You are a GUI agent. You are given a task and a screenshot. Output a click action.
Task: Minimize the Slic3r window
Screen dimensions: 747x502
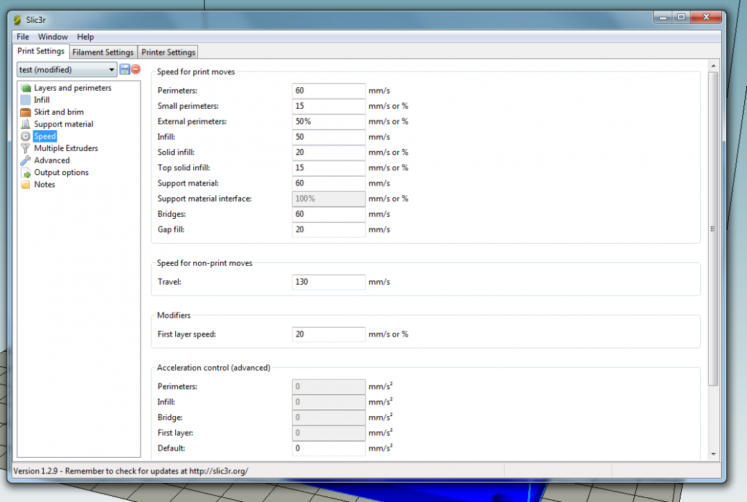click(x=663, y=17)
